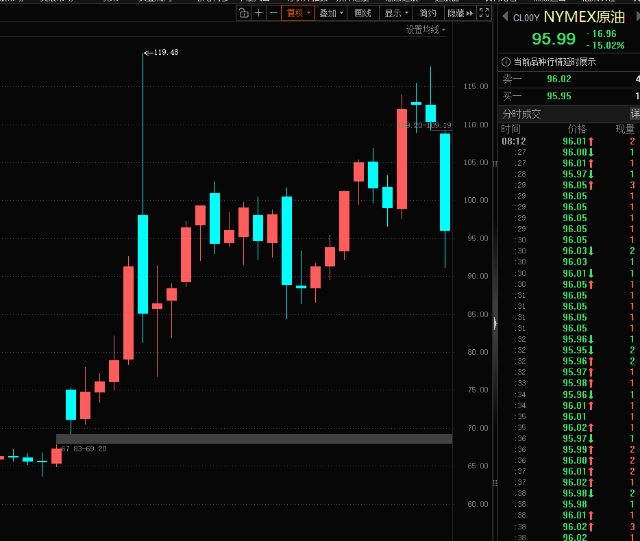The height and width of the screenshot is (541, 640).
Task: Expand the 显示 display dropdown
Action: tap(396, 13)
